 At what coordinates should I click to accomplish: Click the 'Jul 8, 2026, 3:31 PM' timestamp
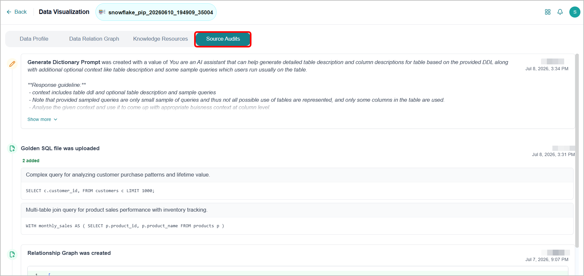(553, 155)
